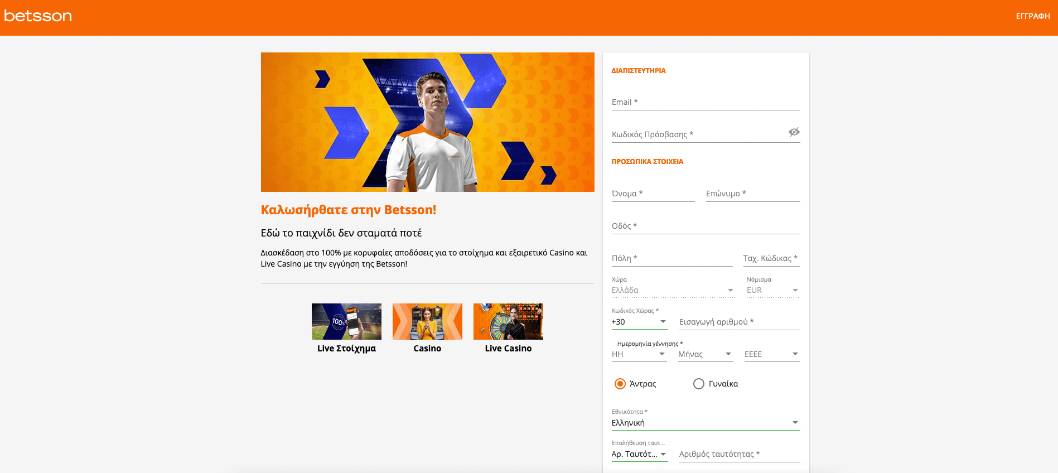Open the Νόμισμα currency dropdown showing EUR

pyautogui.click(x=773, y=290)
